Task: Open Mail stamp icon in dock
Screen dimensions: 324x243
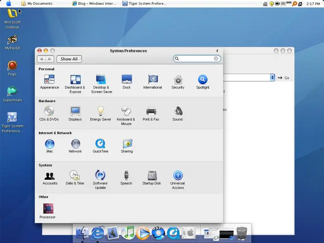Action: [x=113, y=233]
